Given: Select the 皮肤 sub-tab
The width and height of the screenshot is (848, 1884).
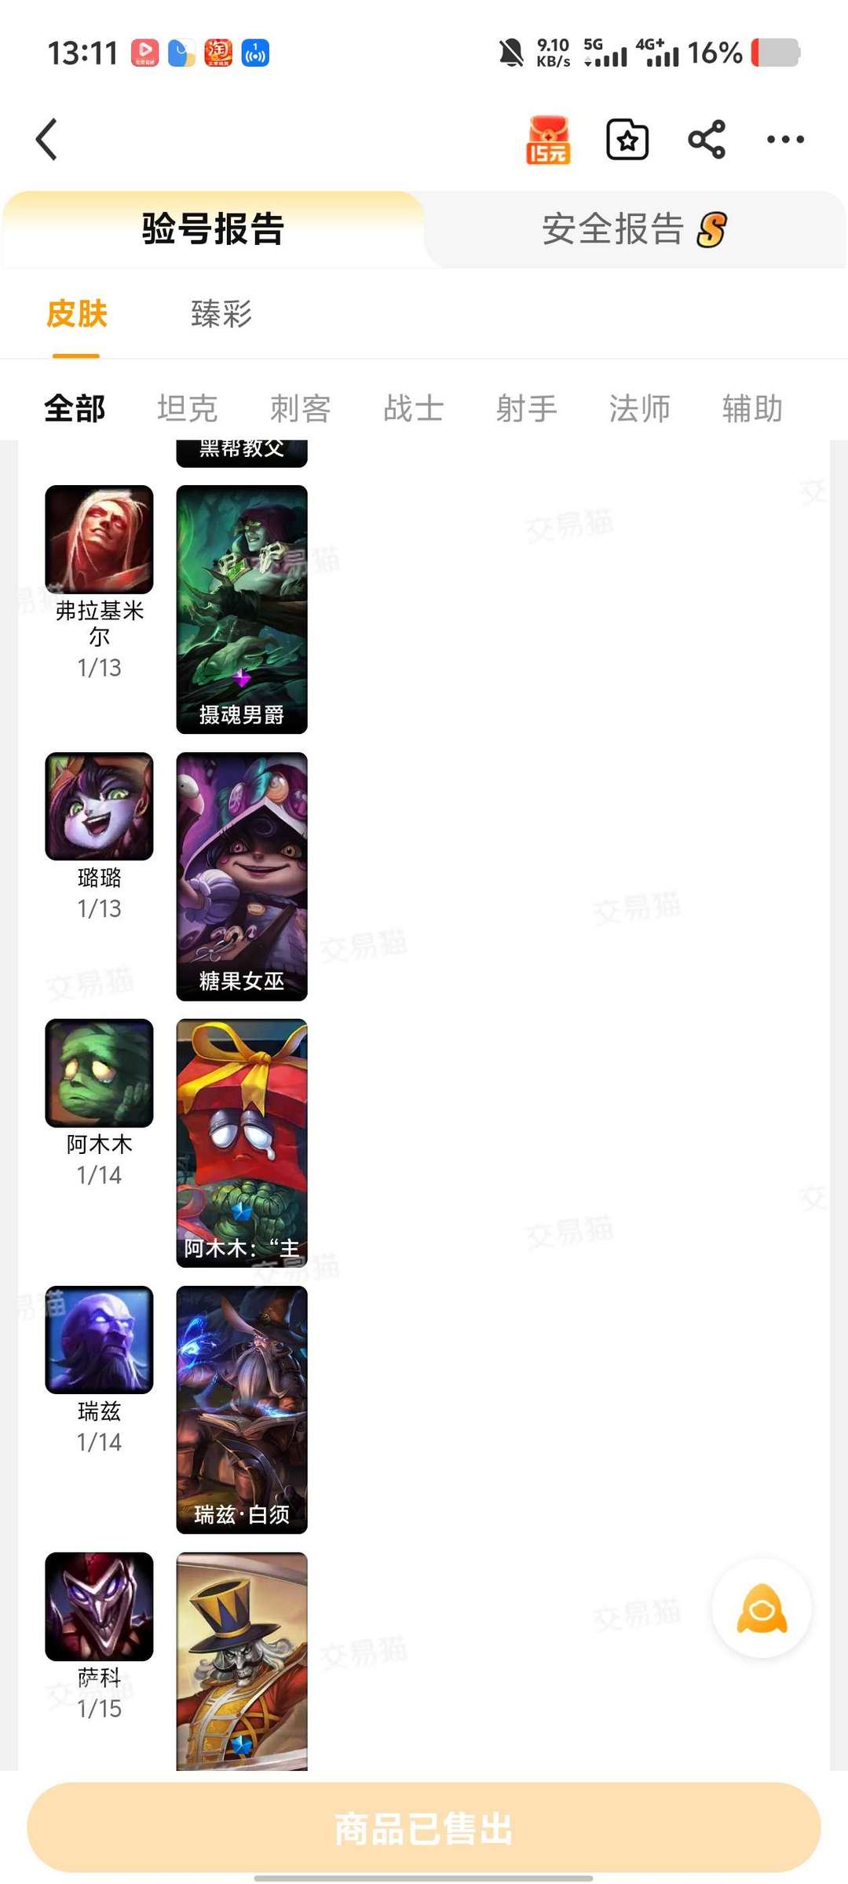Looking at the screenshot, I should coord(76,314).
